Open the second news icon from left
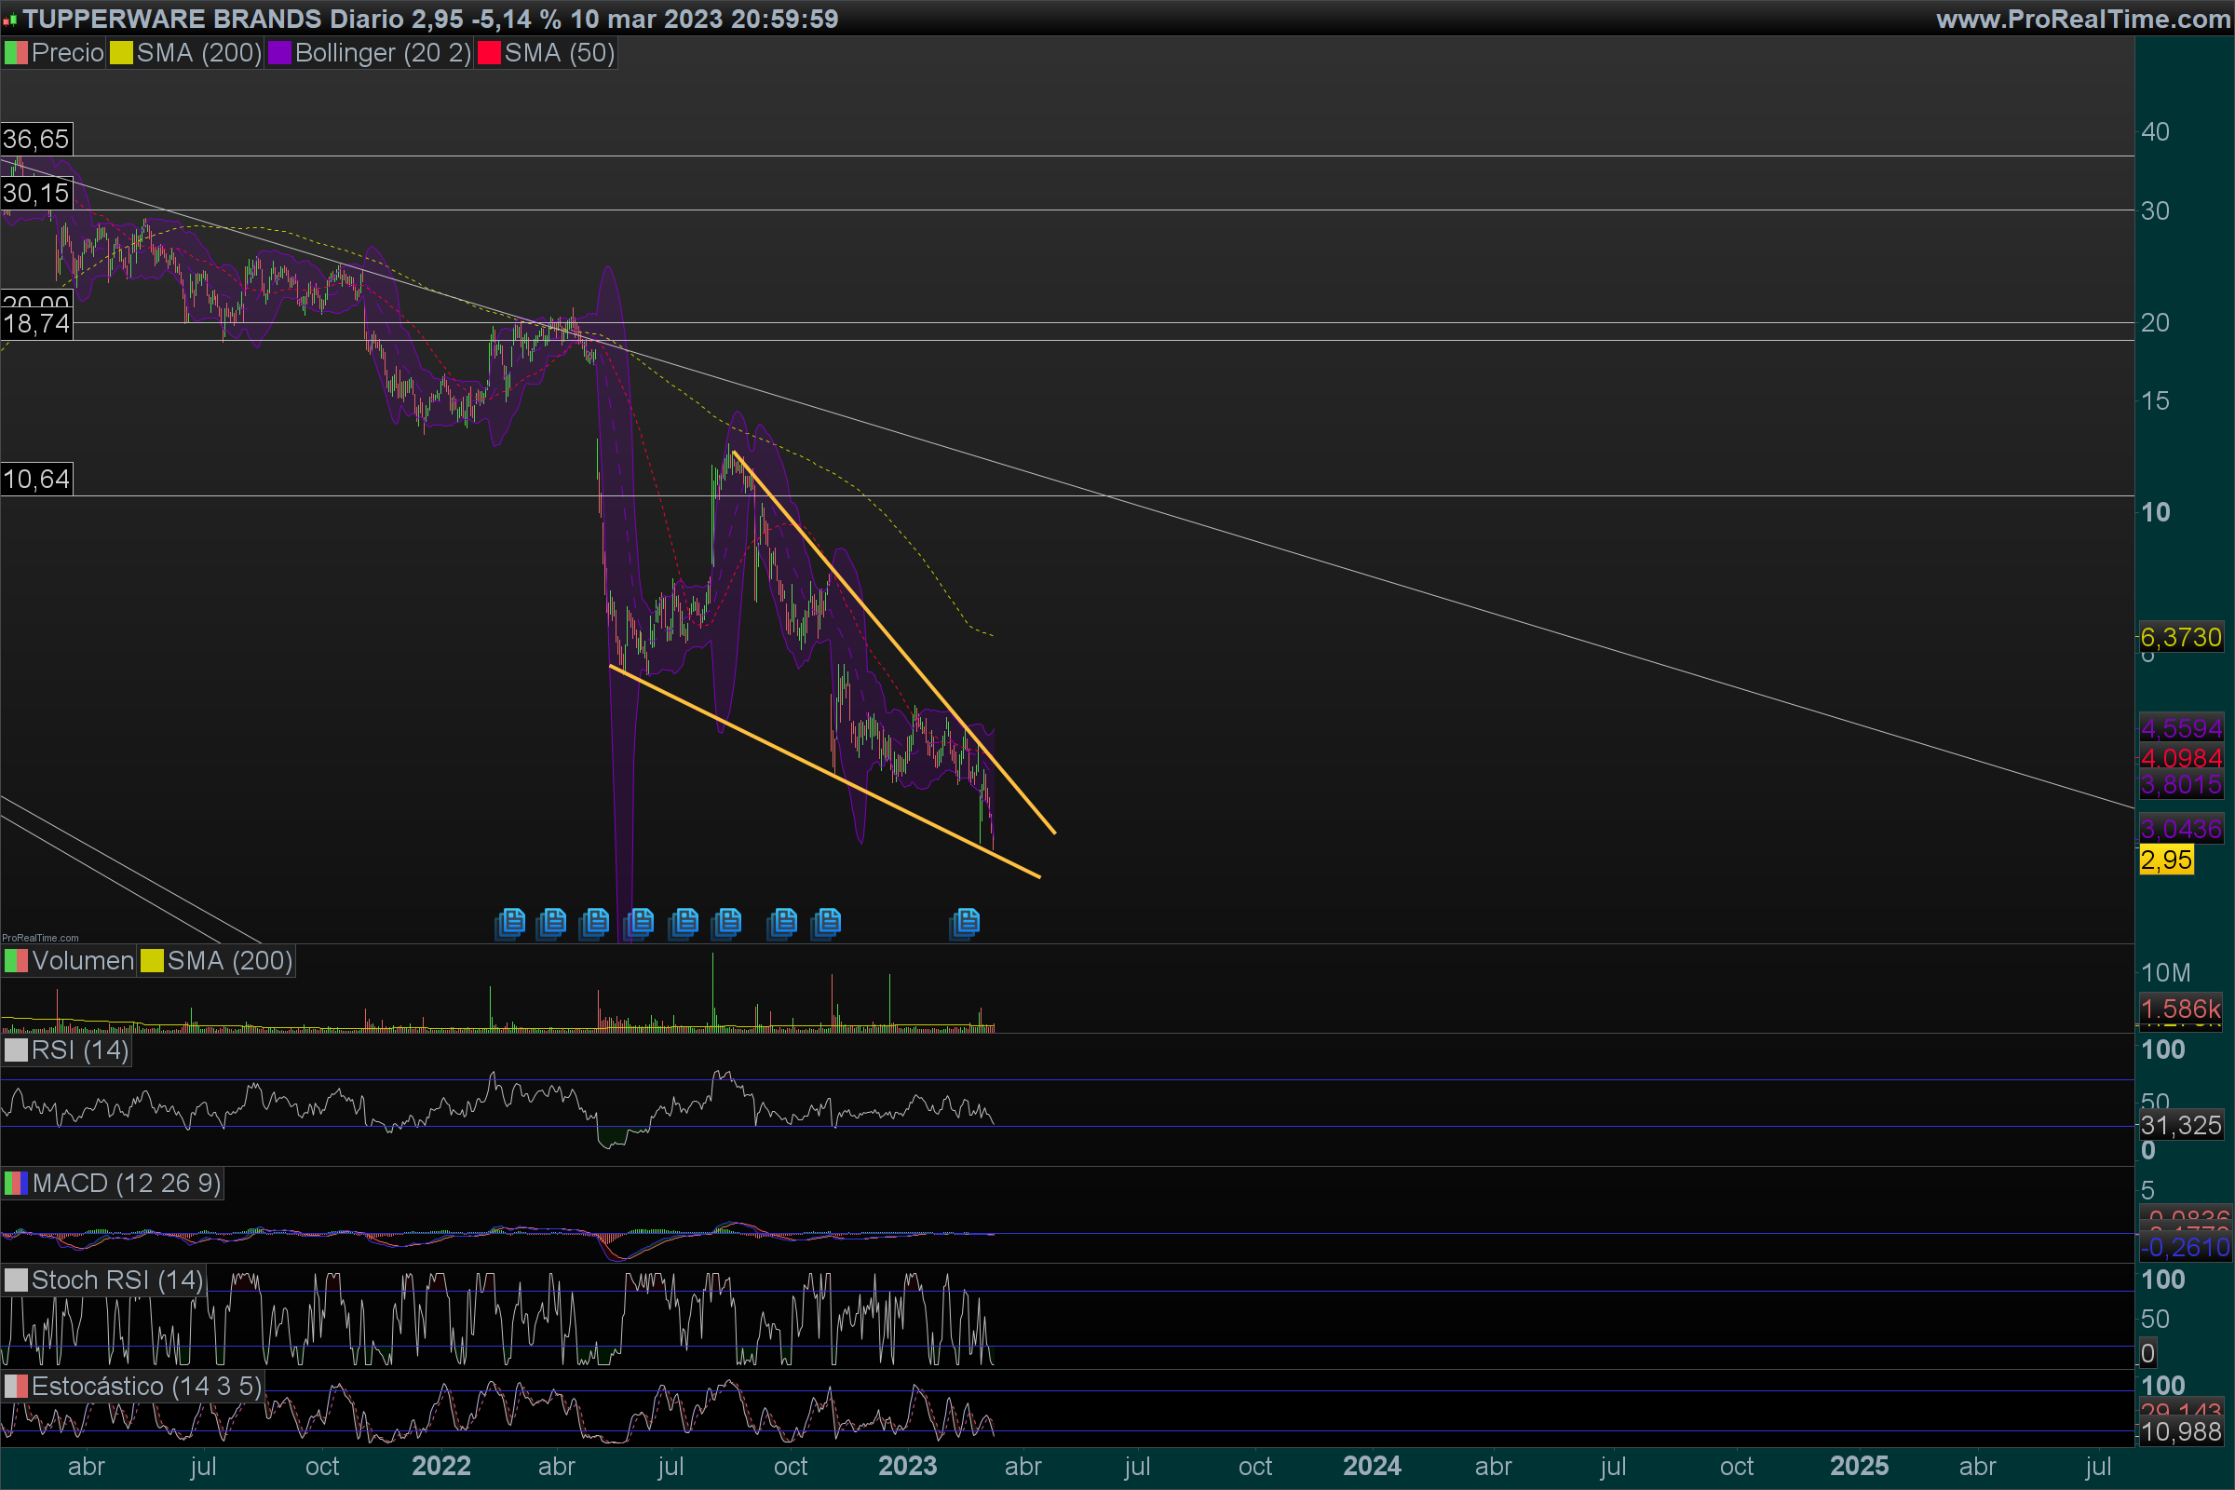2235x1490 pixels. pyautogui.click(x=552, y=922)
